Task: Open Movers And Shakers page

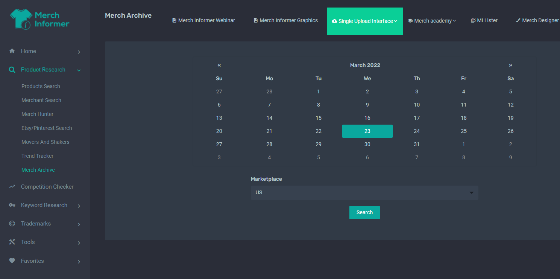Action: [x=46, y=142]
